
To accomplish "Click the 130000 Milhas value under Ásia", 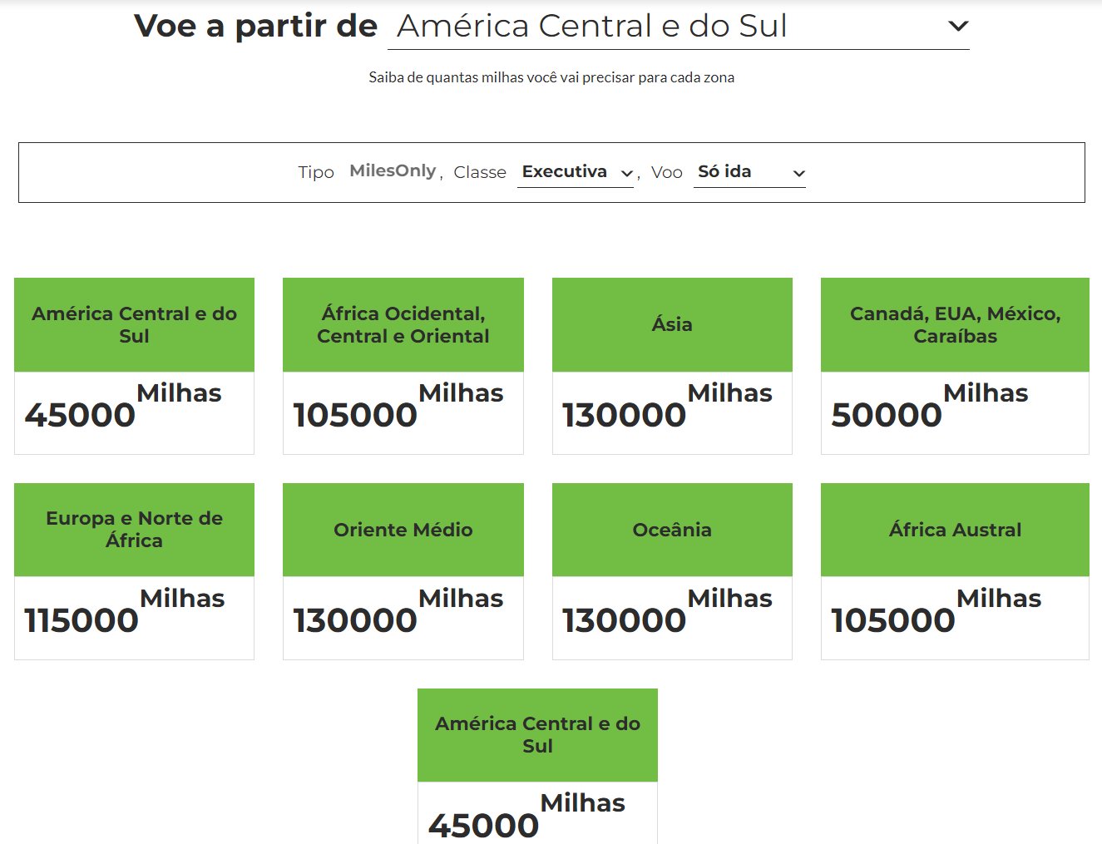I will pos(624,414).
